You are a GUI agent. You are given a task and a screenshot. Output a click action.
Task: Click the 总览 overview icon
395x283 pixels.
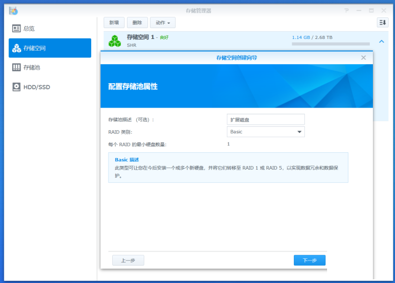point(16,28)
